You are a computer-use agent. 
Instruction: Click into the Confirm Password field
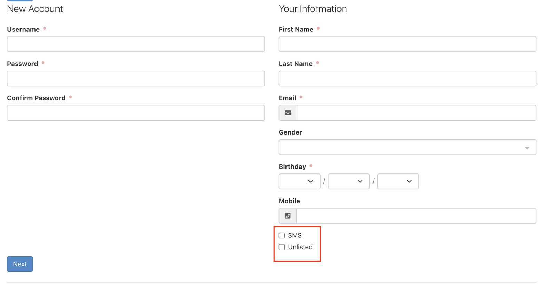pos(136,113)
